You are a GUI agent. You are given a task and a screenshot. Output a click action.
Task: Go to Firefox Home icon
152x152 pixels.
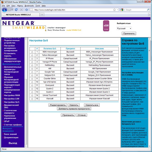point(26,10)
